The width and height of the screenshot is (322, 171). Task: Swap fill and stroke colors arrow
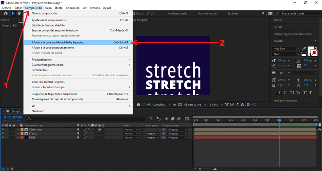point(316,48)
